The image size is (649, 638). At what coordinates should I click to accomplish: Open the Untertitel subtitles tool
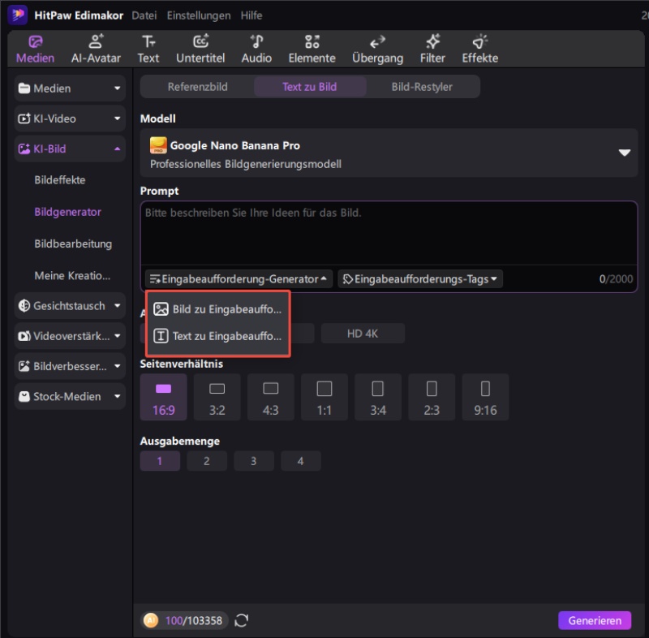(200, 50)
